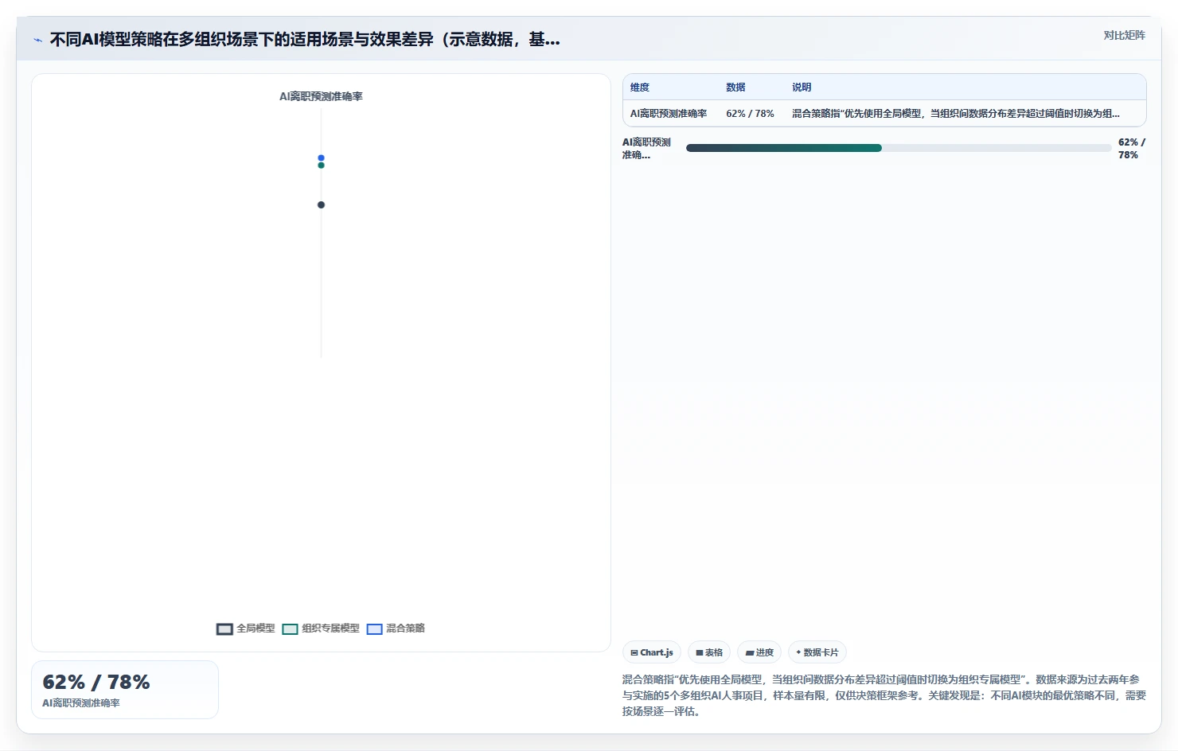Click the page title heading text
This screenshot has height=751, width=1178.
(x=305, y=39)
